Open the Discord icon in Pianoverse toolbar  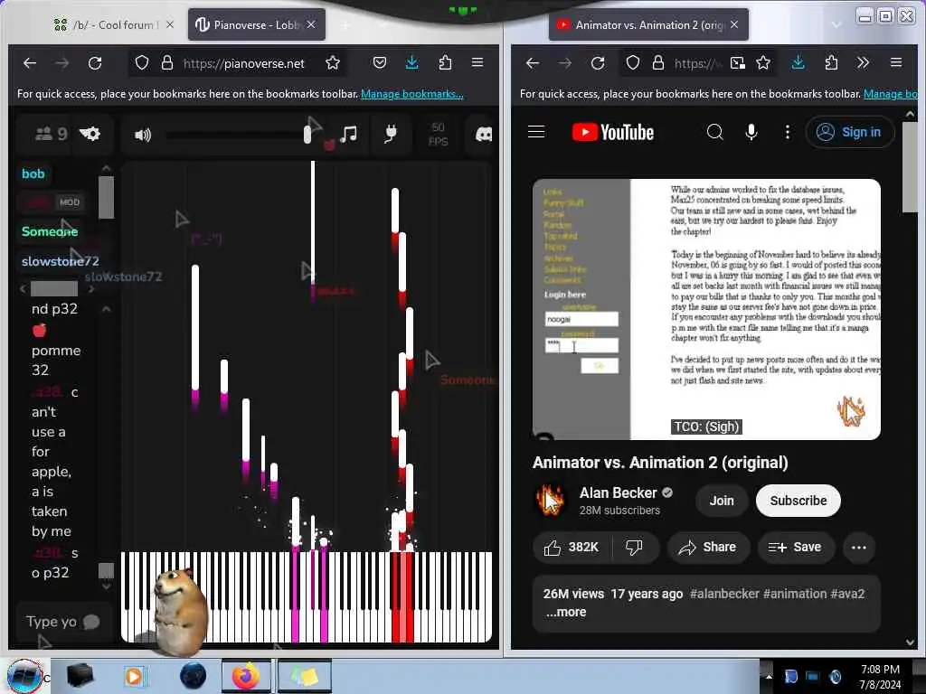point(484,135)
